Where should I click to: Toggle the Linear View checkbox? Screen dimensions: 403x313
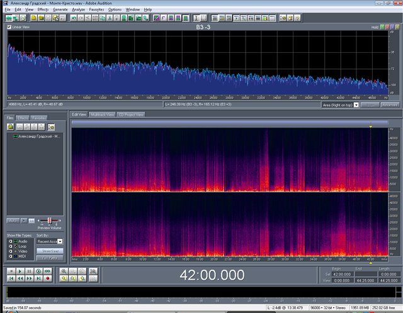9,28
